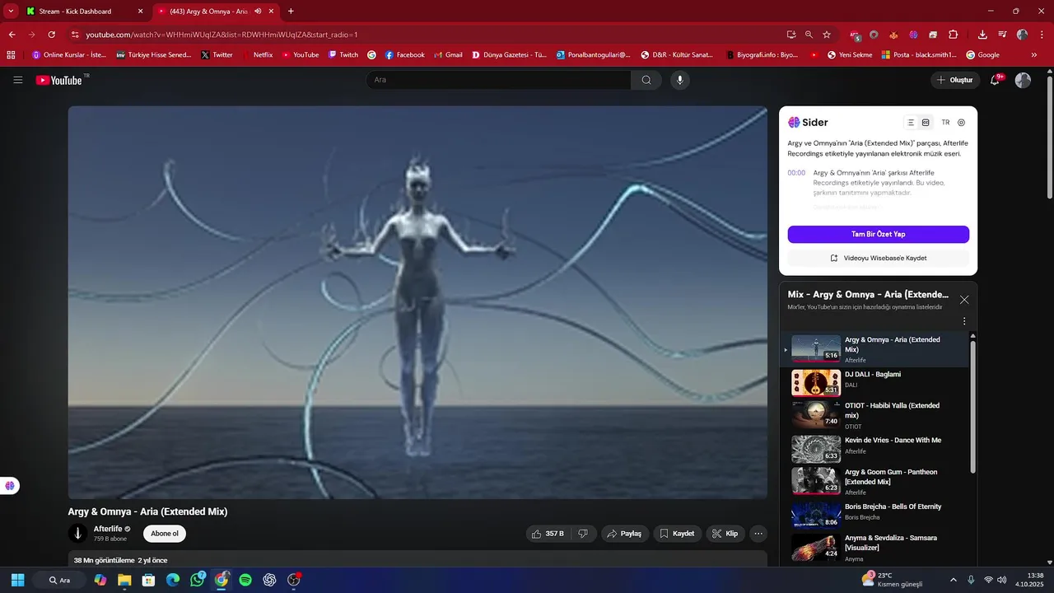
Task: Switch Sider to list view icon
Action: tap(911, 123)
